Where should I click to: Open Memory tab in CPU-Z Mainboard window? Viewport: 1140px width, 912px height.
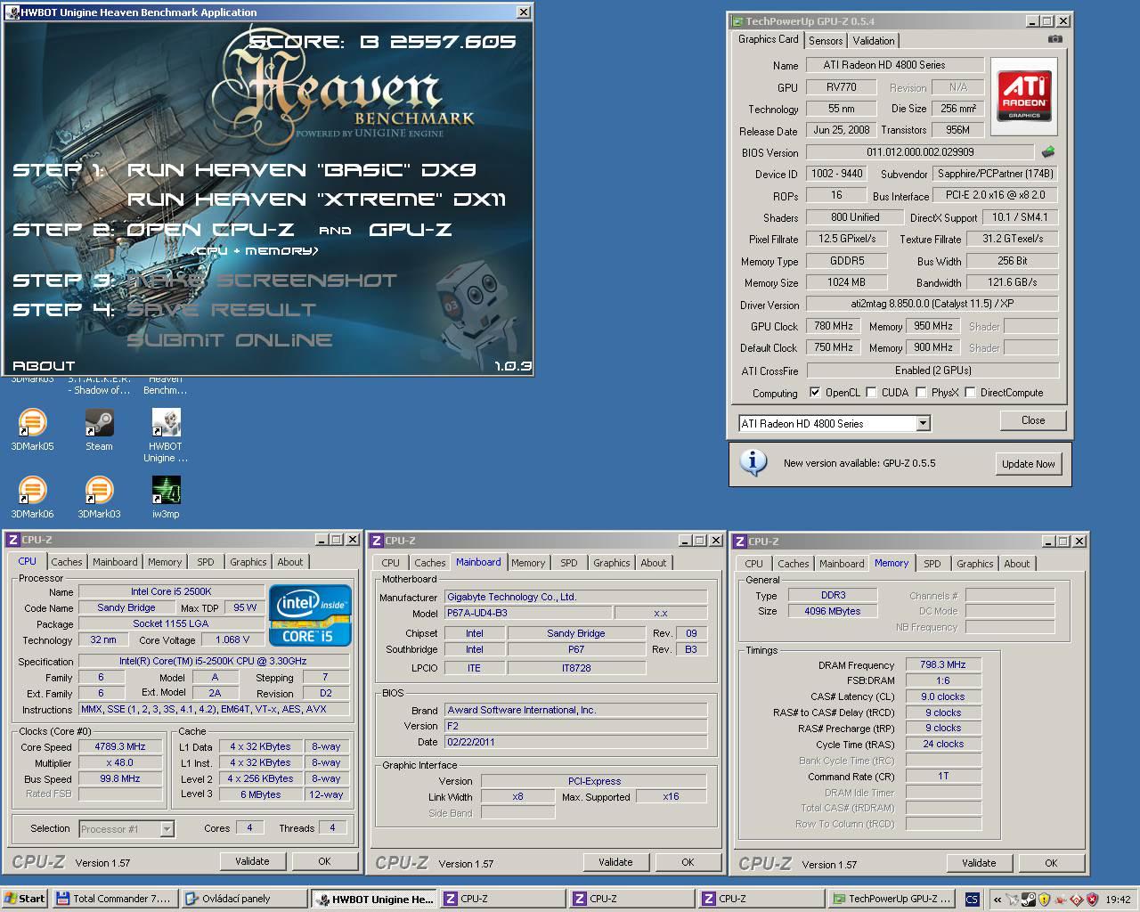[x=528, y=563]
